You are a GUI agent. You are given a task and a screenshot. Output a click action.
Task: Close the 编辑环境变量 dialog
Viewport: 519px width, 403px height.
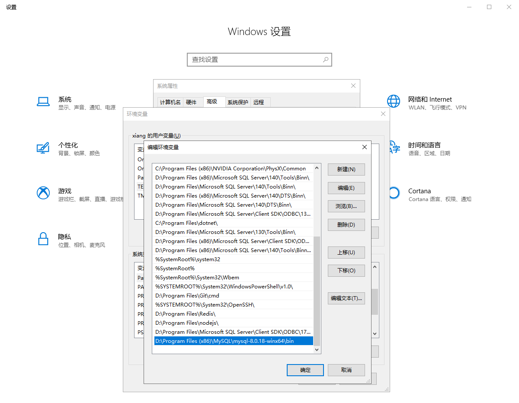coord(365,147)
